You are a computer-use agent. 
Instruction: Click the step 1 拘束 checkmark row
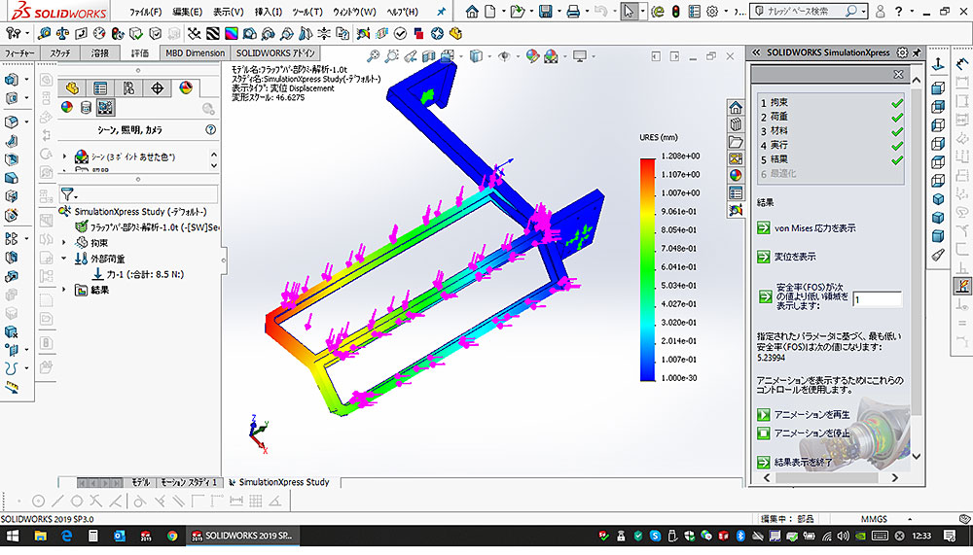pyautogui.click(x=831, y=102)
